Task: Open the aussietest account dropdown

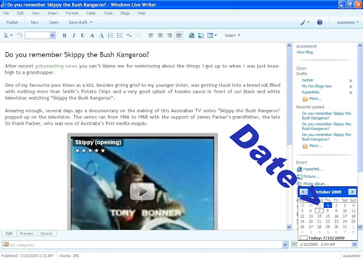Action: [348, 23]
